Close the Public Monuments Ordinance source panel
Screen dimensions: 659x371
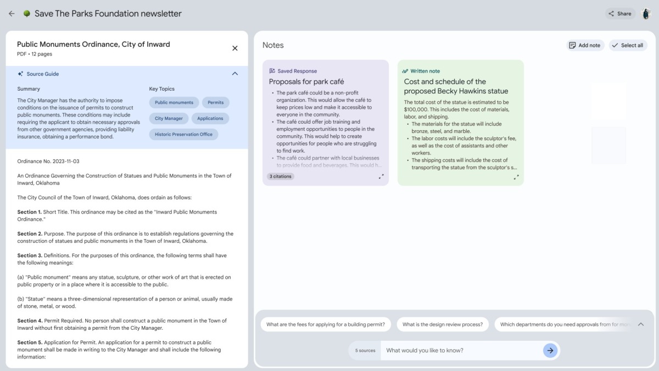pyautogui.click(x=235, y=48)
